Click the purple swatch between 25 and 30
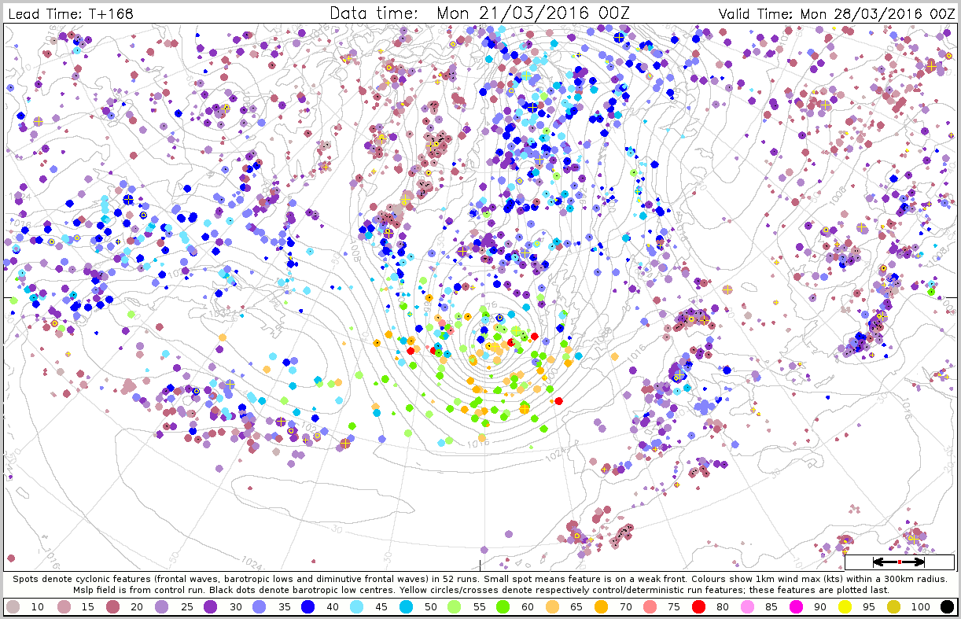 point(209,607)
